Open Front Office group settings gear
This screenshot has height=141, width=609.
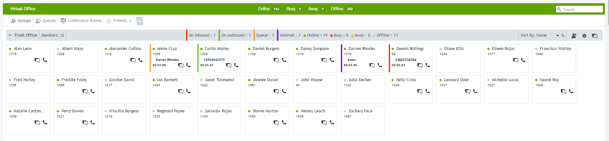click(584, 36)
